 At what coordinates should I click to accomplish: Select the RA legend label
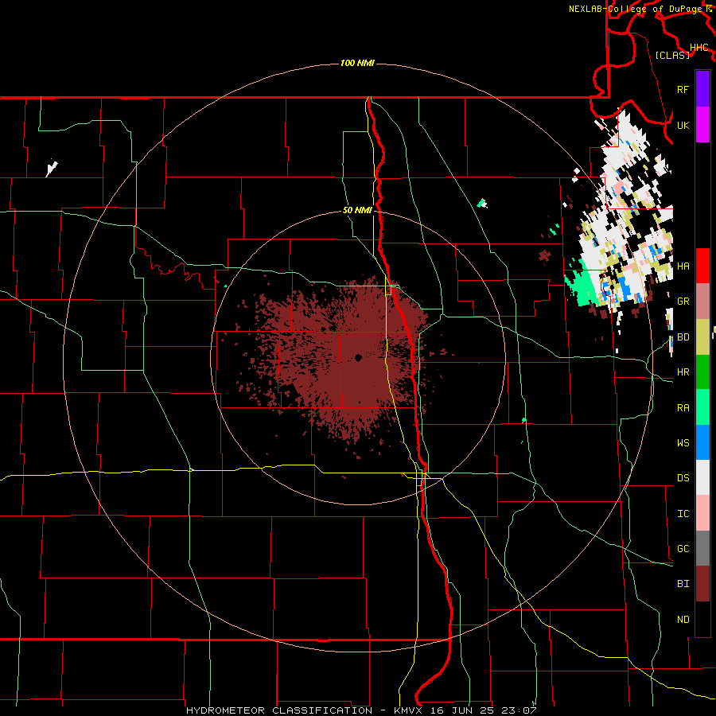tap(683, 408)
